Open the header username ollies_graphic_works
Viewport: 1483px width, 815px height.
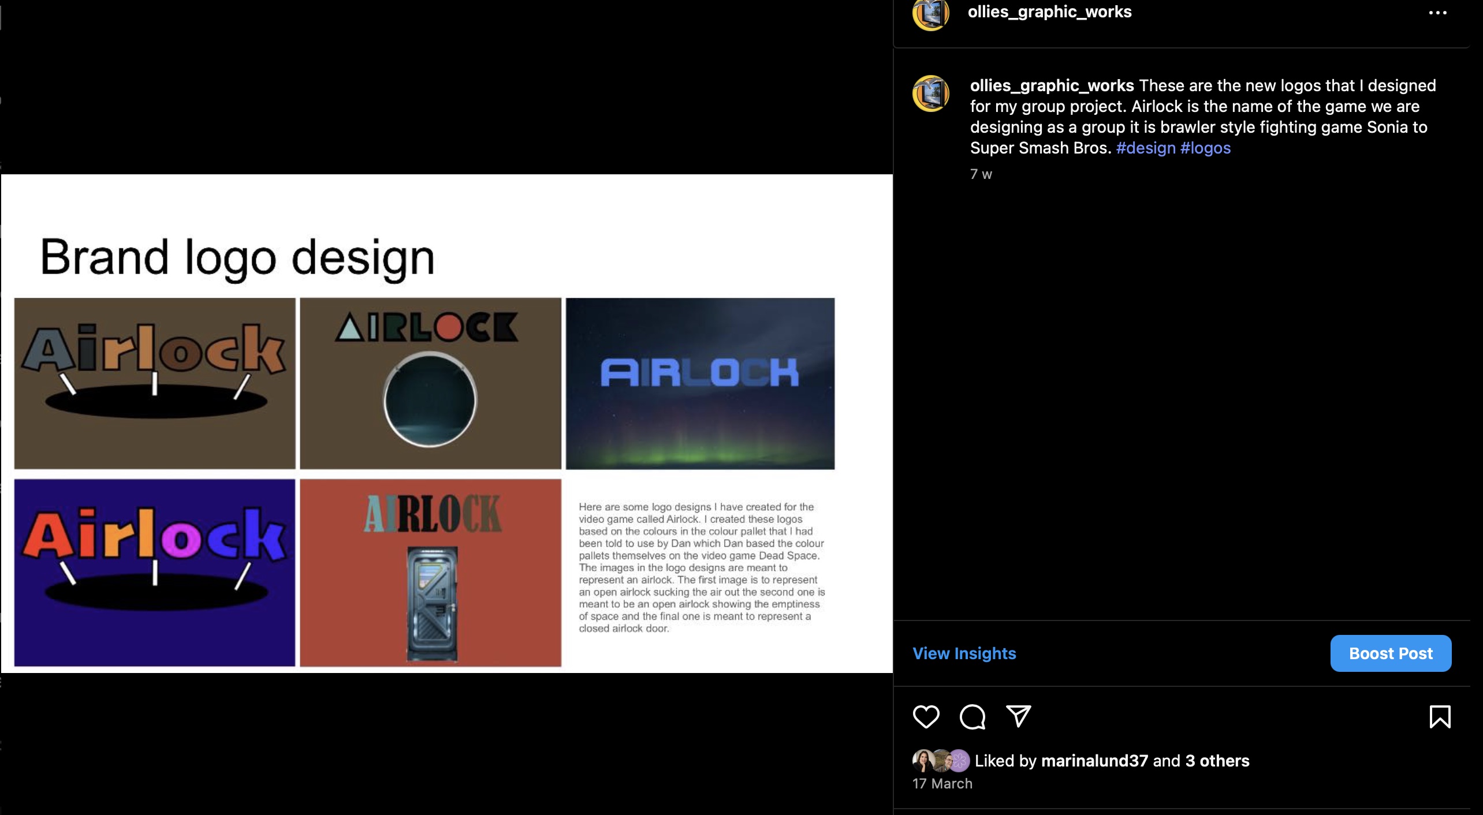[x=1049, y=12]
